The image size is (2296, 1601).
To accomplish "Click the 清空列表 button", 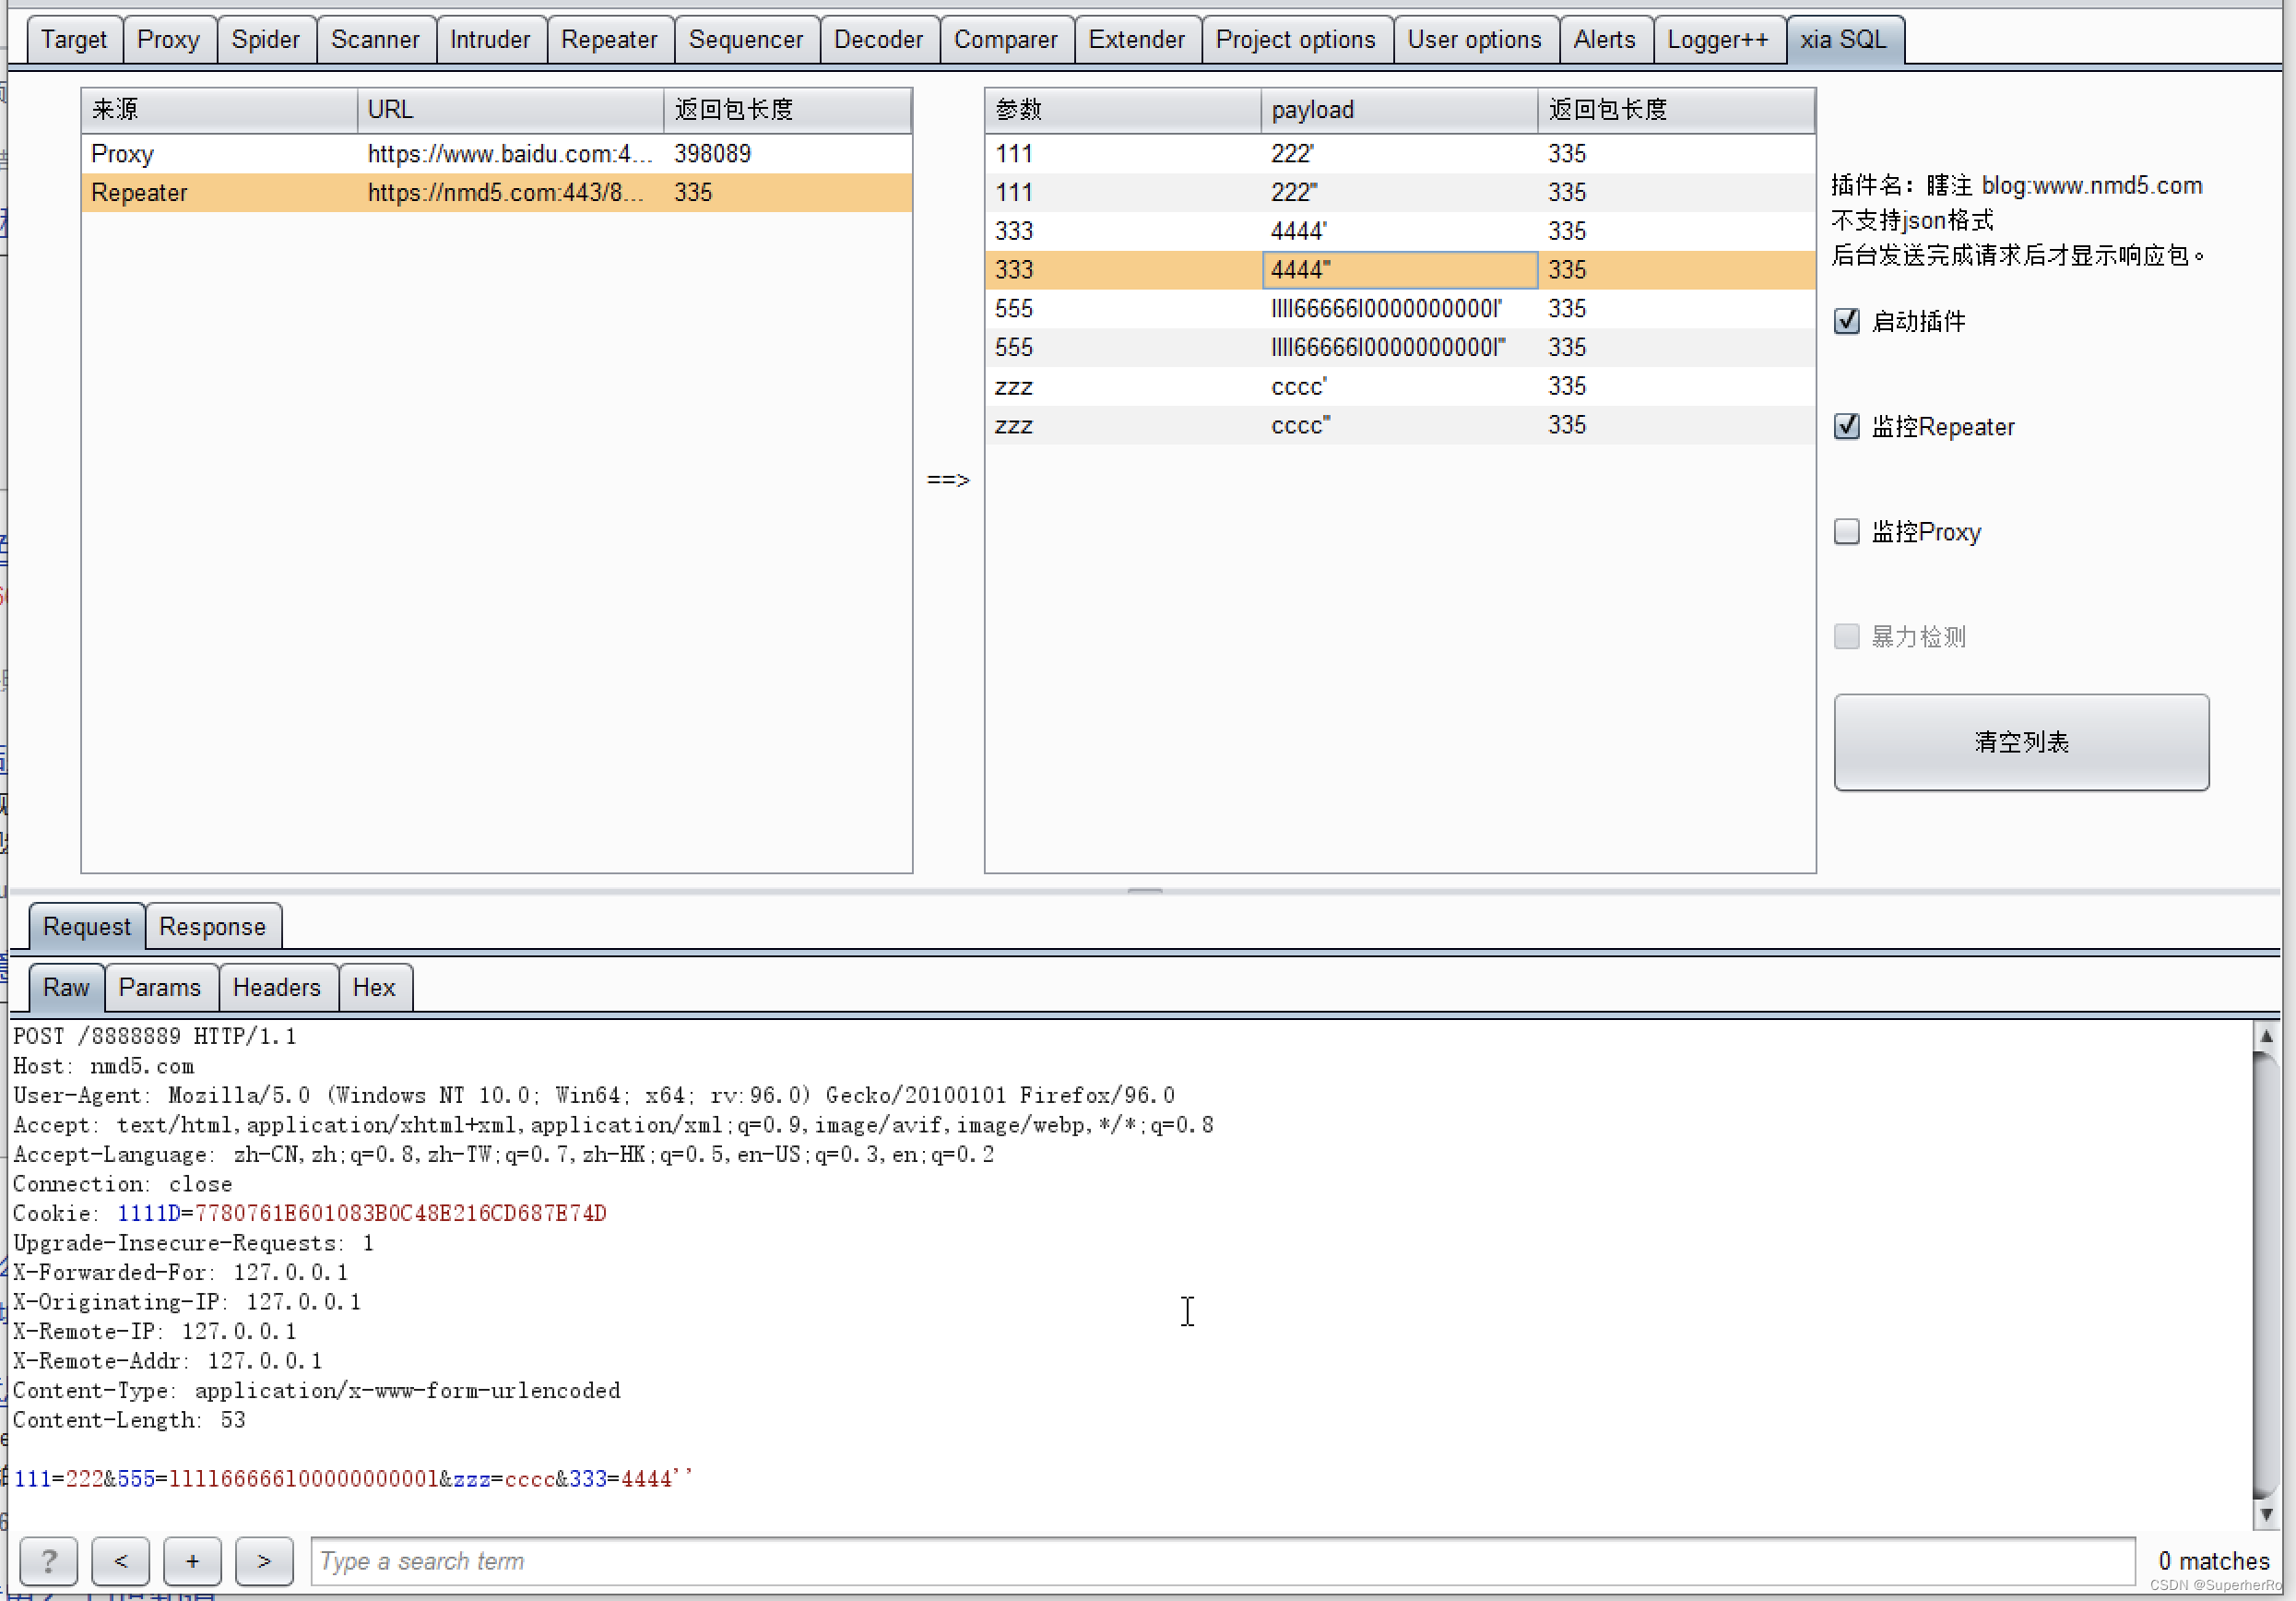I will 2020,742.
